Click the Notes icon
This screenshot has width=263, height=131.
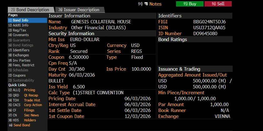coord(146,4)
